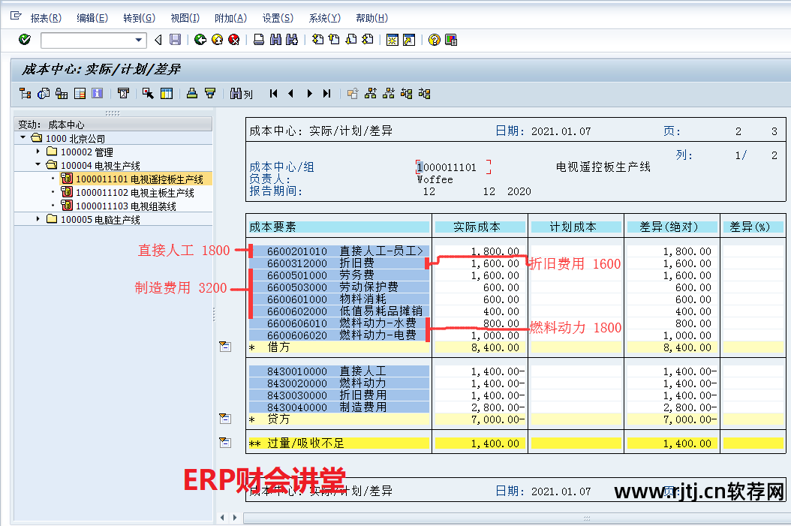Click the 6600312000 折旧费 row
Image resolution: width=791 pixels, height=526 pixels.
339,263
